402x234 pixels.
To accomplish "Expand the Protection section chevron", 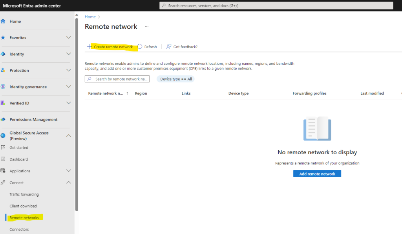I will coord(68,70).
